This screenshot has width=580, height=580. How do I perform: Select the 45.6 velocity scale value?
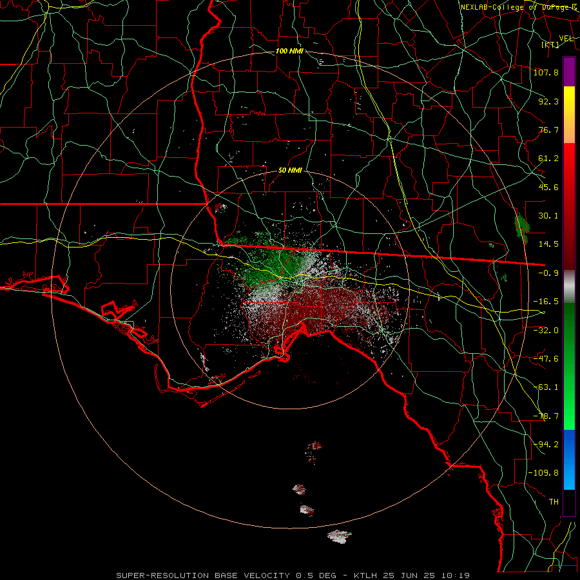[x=548, y=187]
